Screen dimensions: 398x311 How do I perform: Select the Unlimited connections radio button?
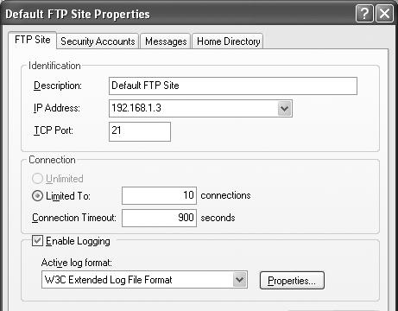(37, 179)
